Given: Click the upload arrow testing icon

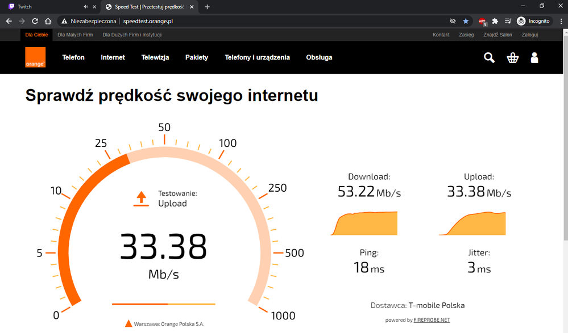Looking at the screenshot, I should pos(141,199).
